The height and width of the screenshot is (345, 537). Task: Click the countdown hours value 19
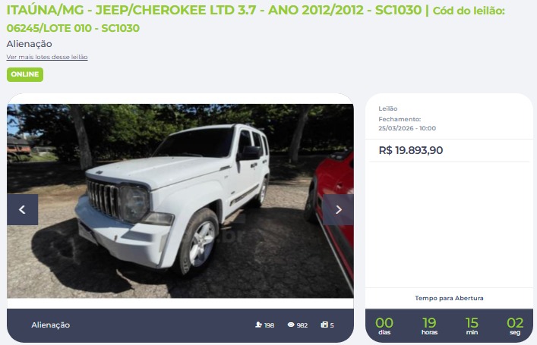429,322
